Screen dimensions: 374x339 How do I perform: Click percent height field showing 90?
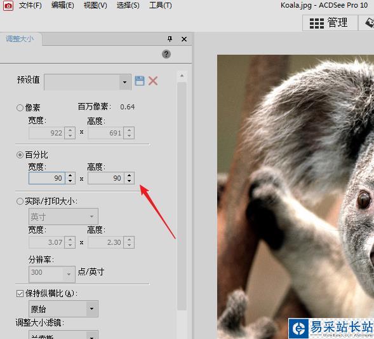pyautogui.click(x=106, y=178)
